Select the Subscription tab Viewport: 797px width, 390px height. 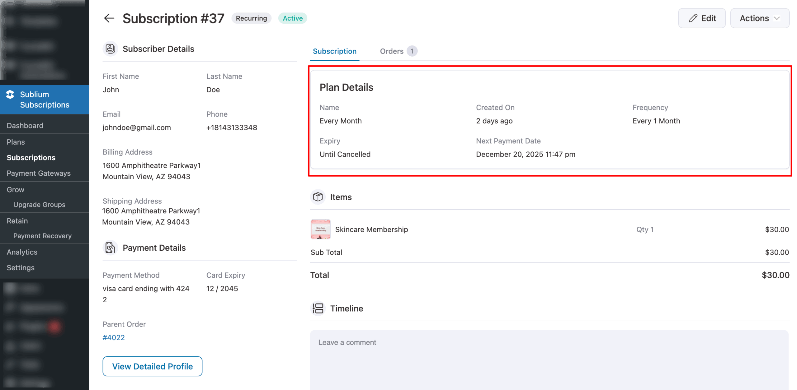pos(334,51)
